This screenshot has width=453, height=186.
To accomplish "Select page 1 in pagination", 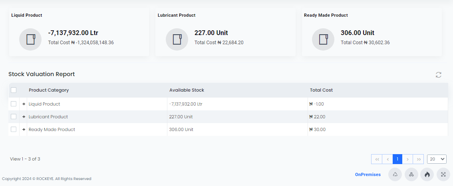I will pos(397,159).
